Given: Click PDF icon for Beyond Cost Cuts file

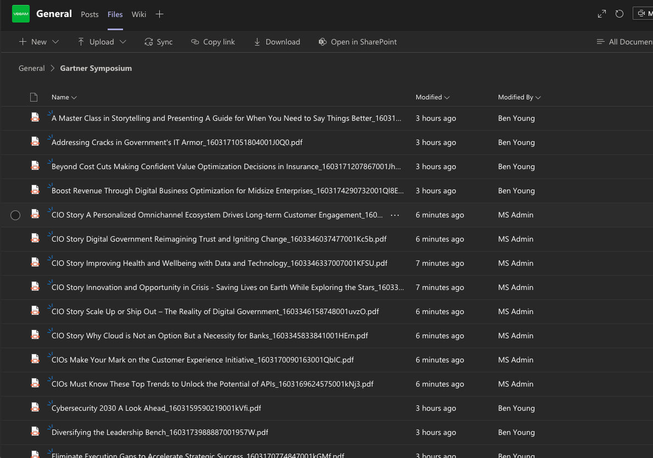Looking at the screenshot, I should [x=35, y=166].
